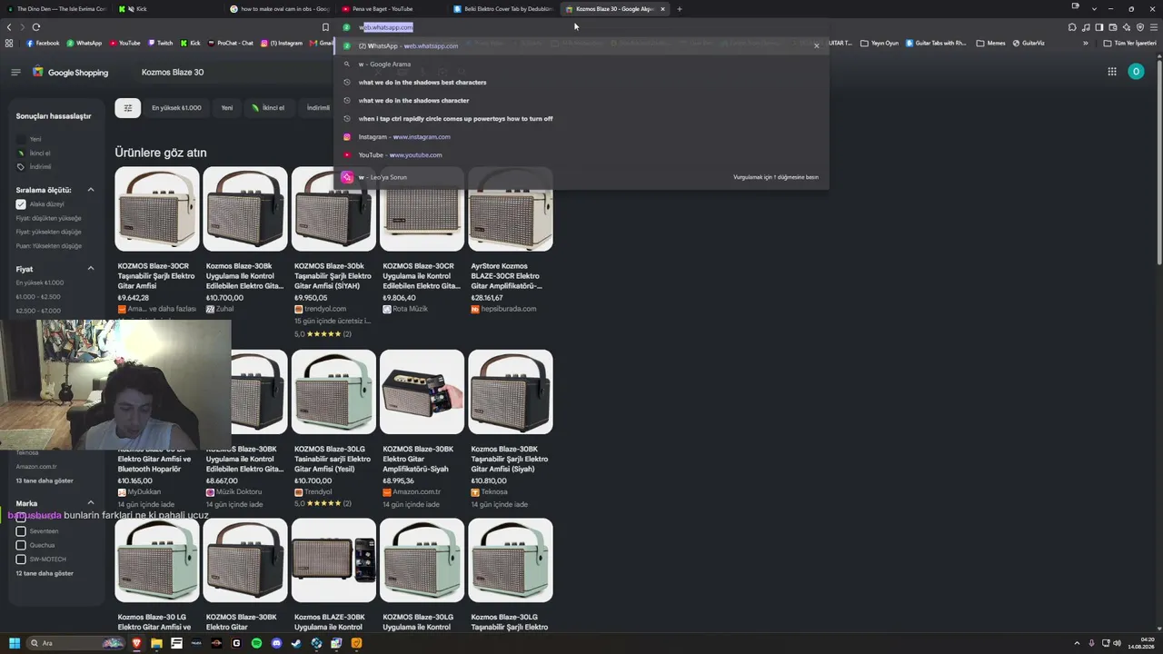Switch to the oval cam in obs tab
This screenshot has height=654, width=1163.
coord(281,9)
